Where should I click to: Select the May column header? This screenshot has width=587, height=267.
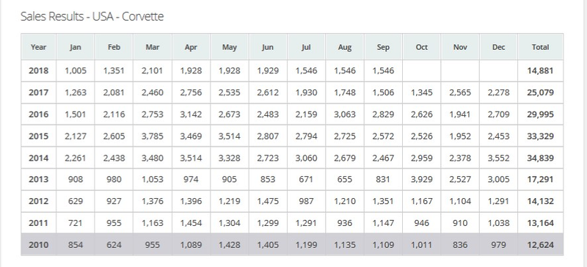[230, 47]
